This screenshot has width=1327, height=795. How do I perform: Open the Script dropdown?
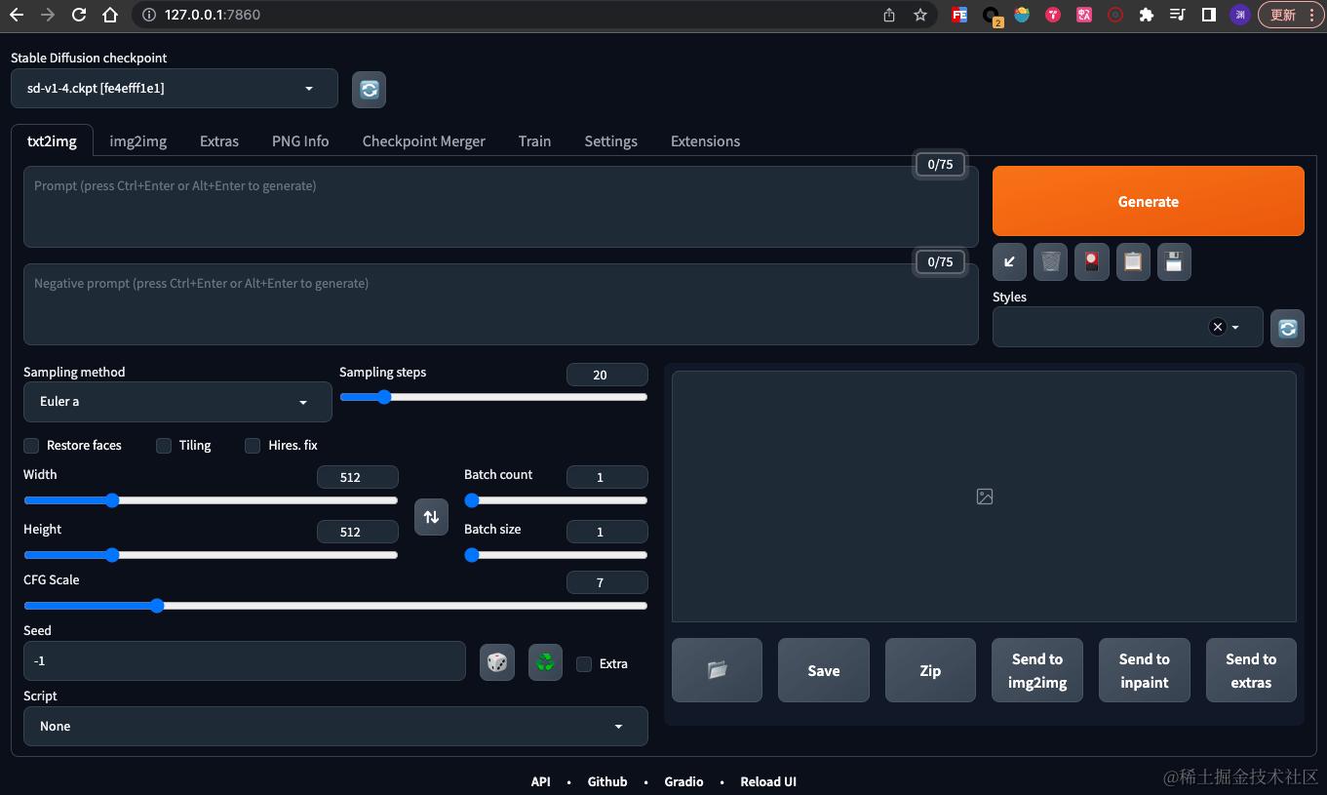coord(335,726)
